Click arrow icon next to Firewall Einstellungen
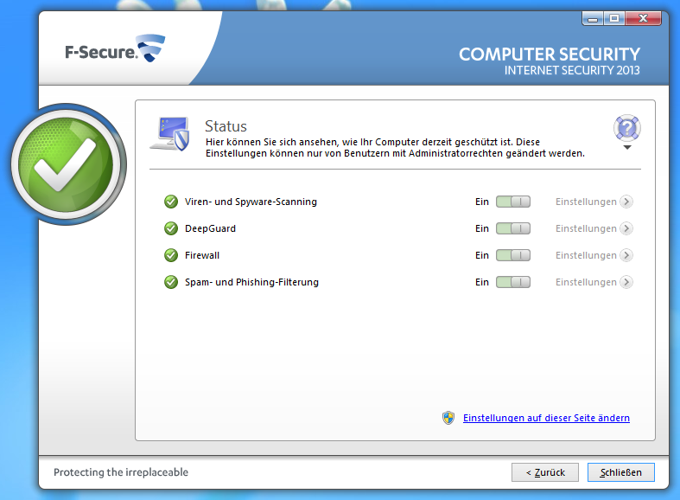This screenshot has height=500, width=680. (x=626, y=255)
